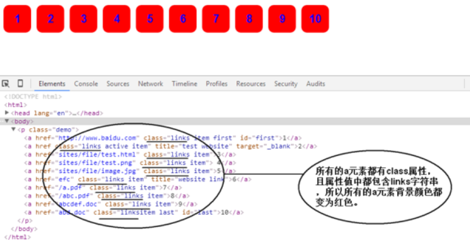Collapse the p class demo node

click(x=13, y=130)
